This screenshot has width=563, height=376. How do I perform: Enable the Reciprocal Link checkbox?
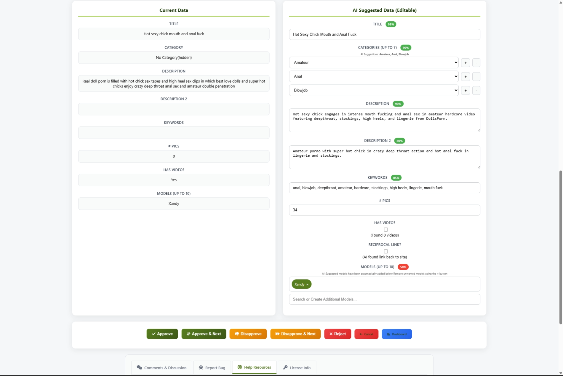coord(386,251)
